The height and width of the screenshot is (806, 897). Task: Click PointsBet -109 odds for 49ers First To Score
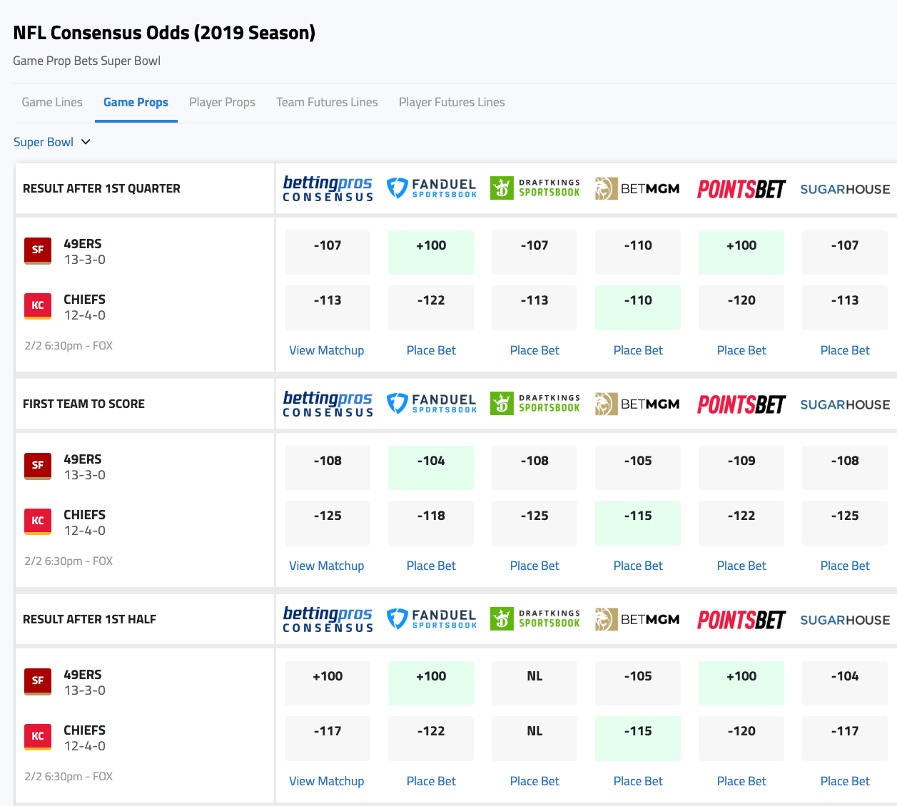pos(741,468)
